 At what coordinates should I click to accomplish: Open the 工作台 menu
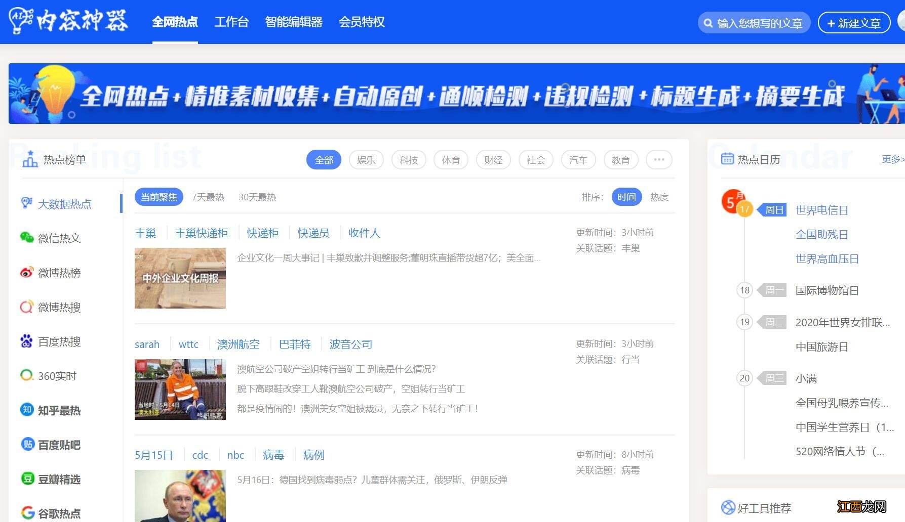pyautogui.click(x=231, y=22)
